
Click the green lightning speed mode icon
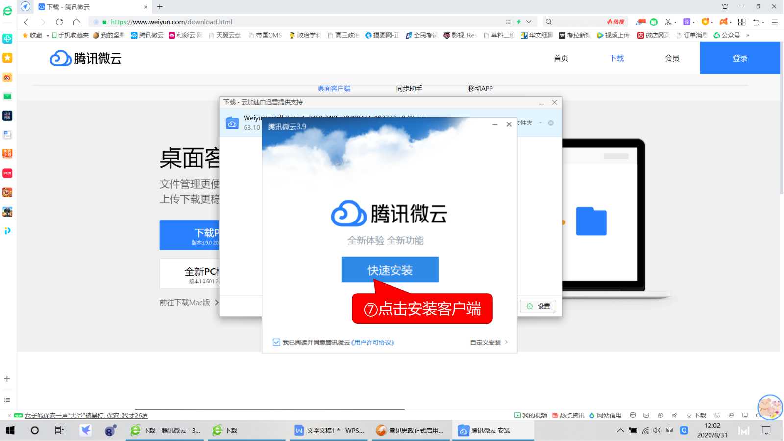tap(519, 22)
